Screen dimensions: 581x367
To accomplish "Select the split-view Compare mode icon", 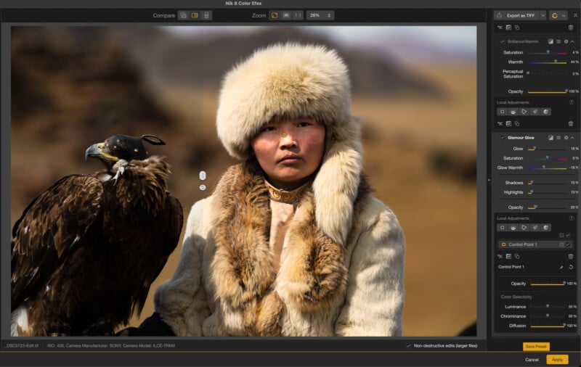I will (195, 15).
